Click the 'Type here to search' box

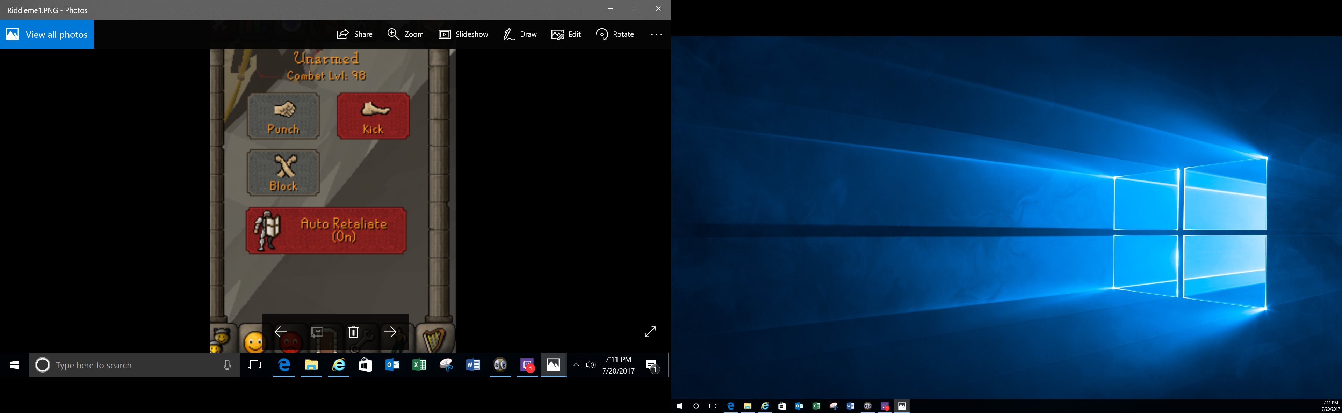click(135, 365)
